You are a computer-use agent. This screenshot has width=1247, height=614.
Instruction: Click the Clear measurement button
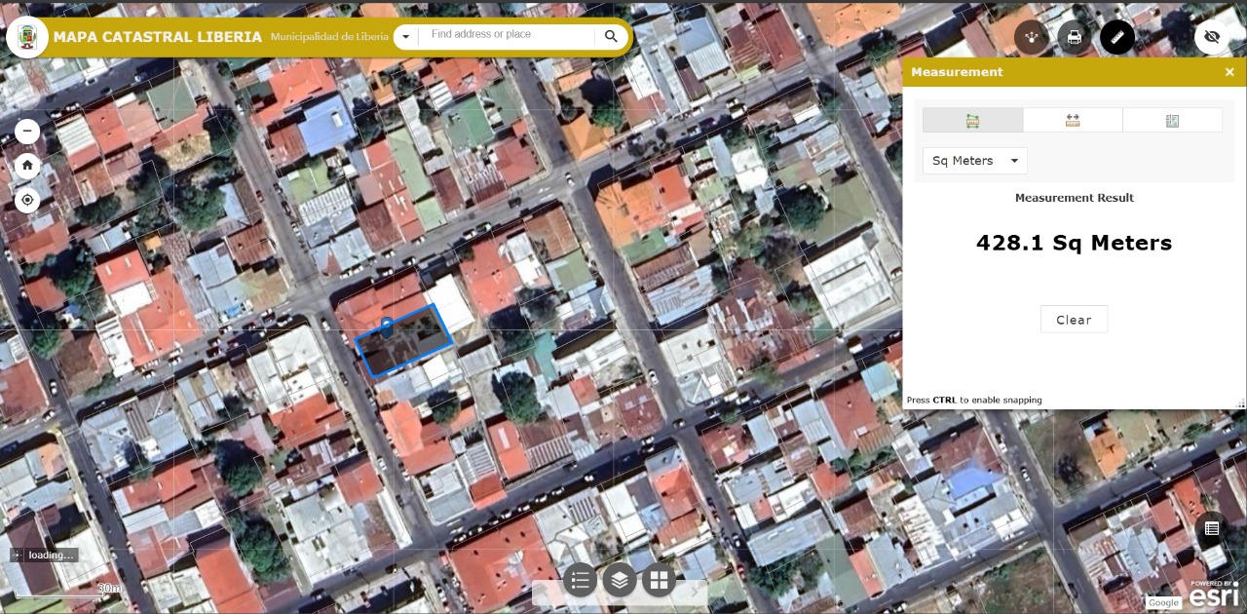coord(1074,319)
